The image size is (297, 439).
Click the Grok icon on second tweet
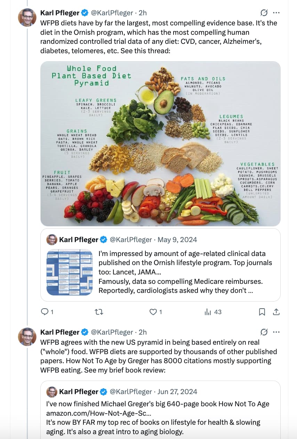(x=264, y=332)
